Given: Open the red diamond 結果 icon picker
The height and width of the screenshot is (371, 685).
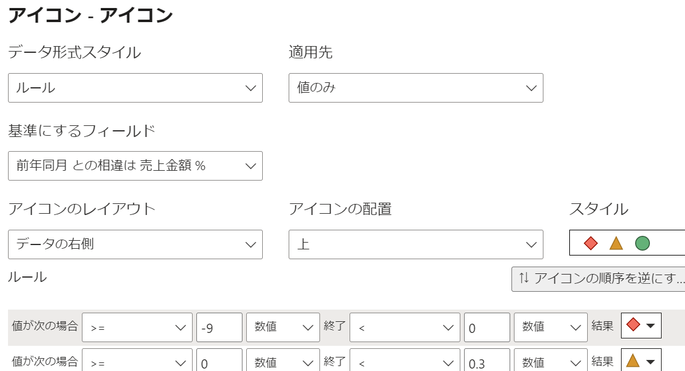Looking at the screenshot, I should coord(641,326).
